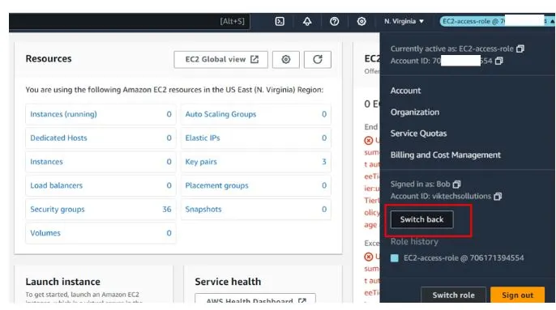Open Auto Scaling Groups link
The image size is (556, 310).
point(220,114)
